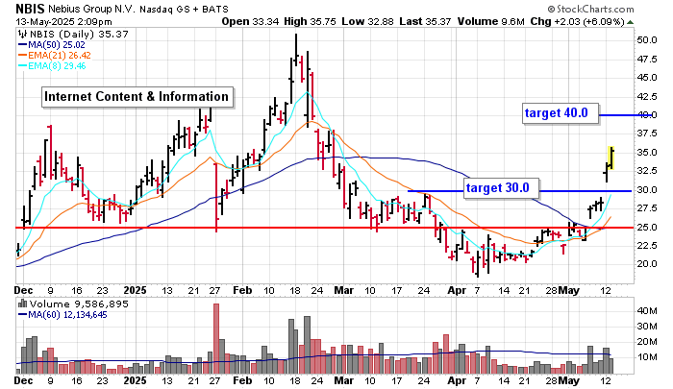673x389 pixels.
Task: Click the Last 35.37 value
Action: coord(425,21)
